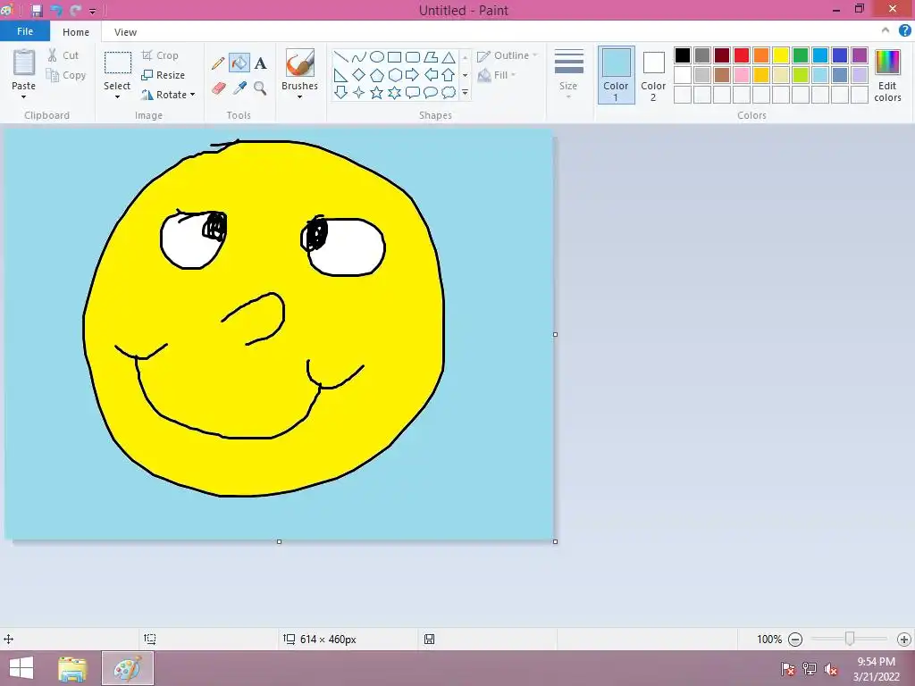Select the Eraser tool
915x686 pixels.
(218, 88)
